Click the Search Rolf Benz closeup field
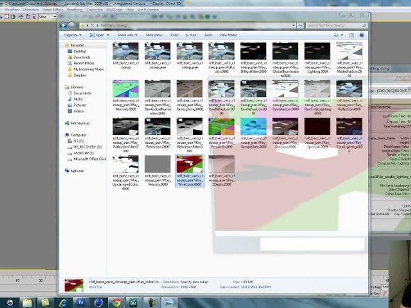 click(x=337, y=25)
